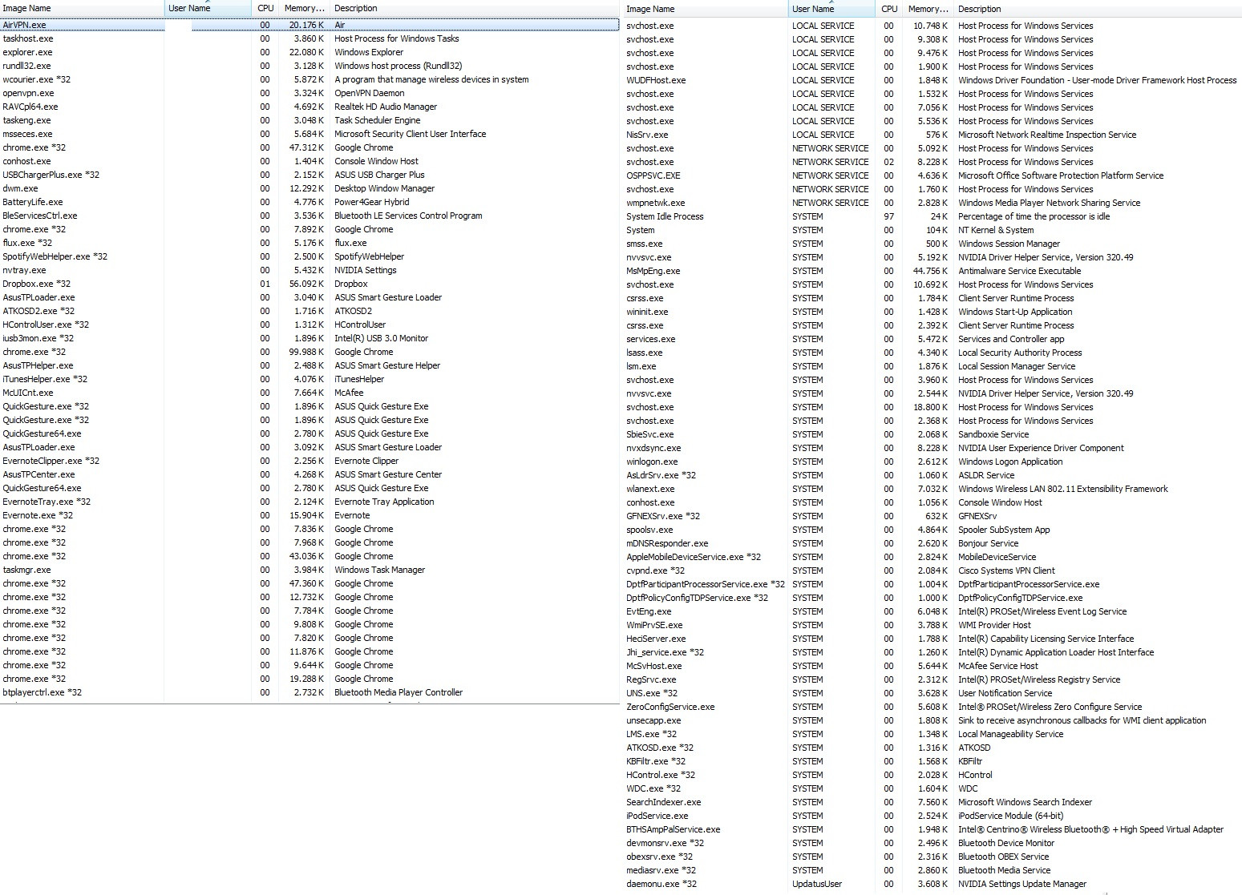Click the chrome.exe row using 99.988 K memory
1242x895 pixels.
(x=309, y=352)
